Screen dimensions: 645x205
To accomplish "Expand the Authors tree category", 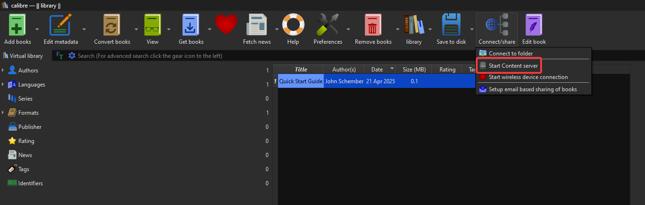I will pos(3,71).
